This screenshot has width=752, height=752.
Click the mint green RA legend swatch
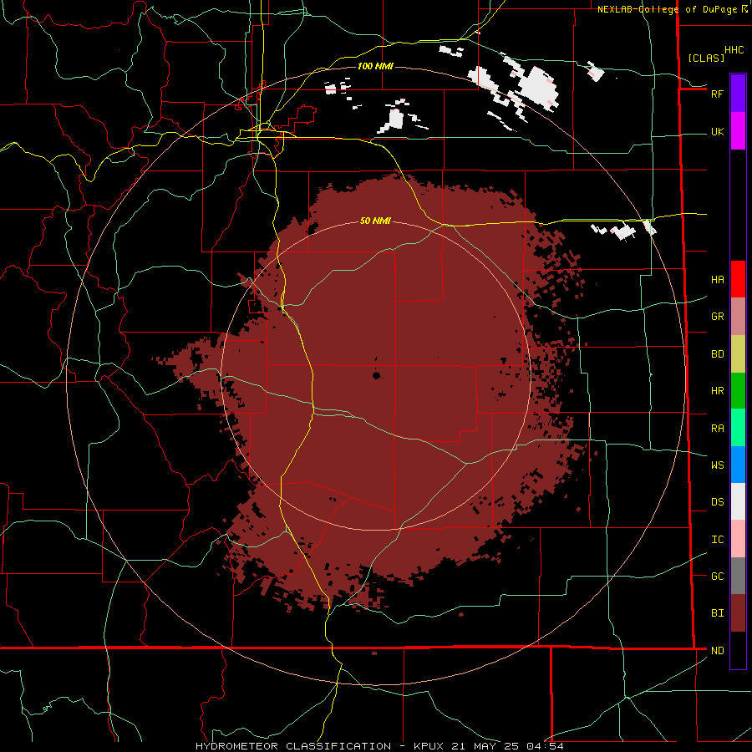[x=738, y=428]
